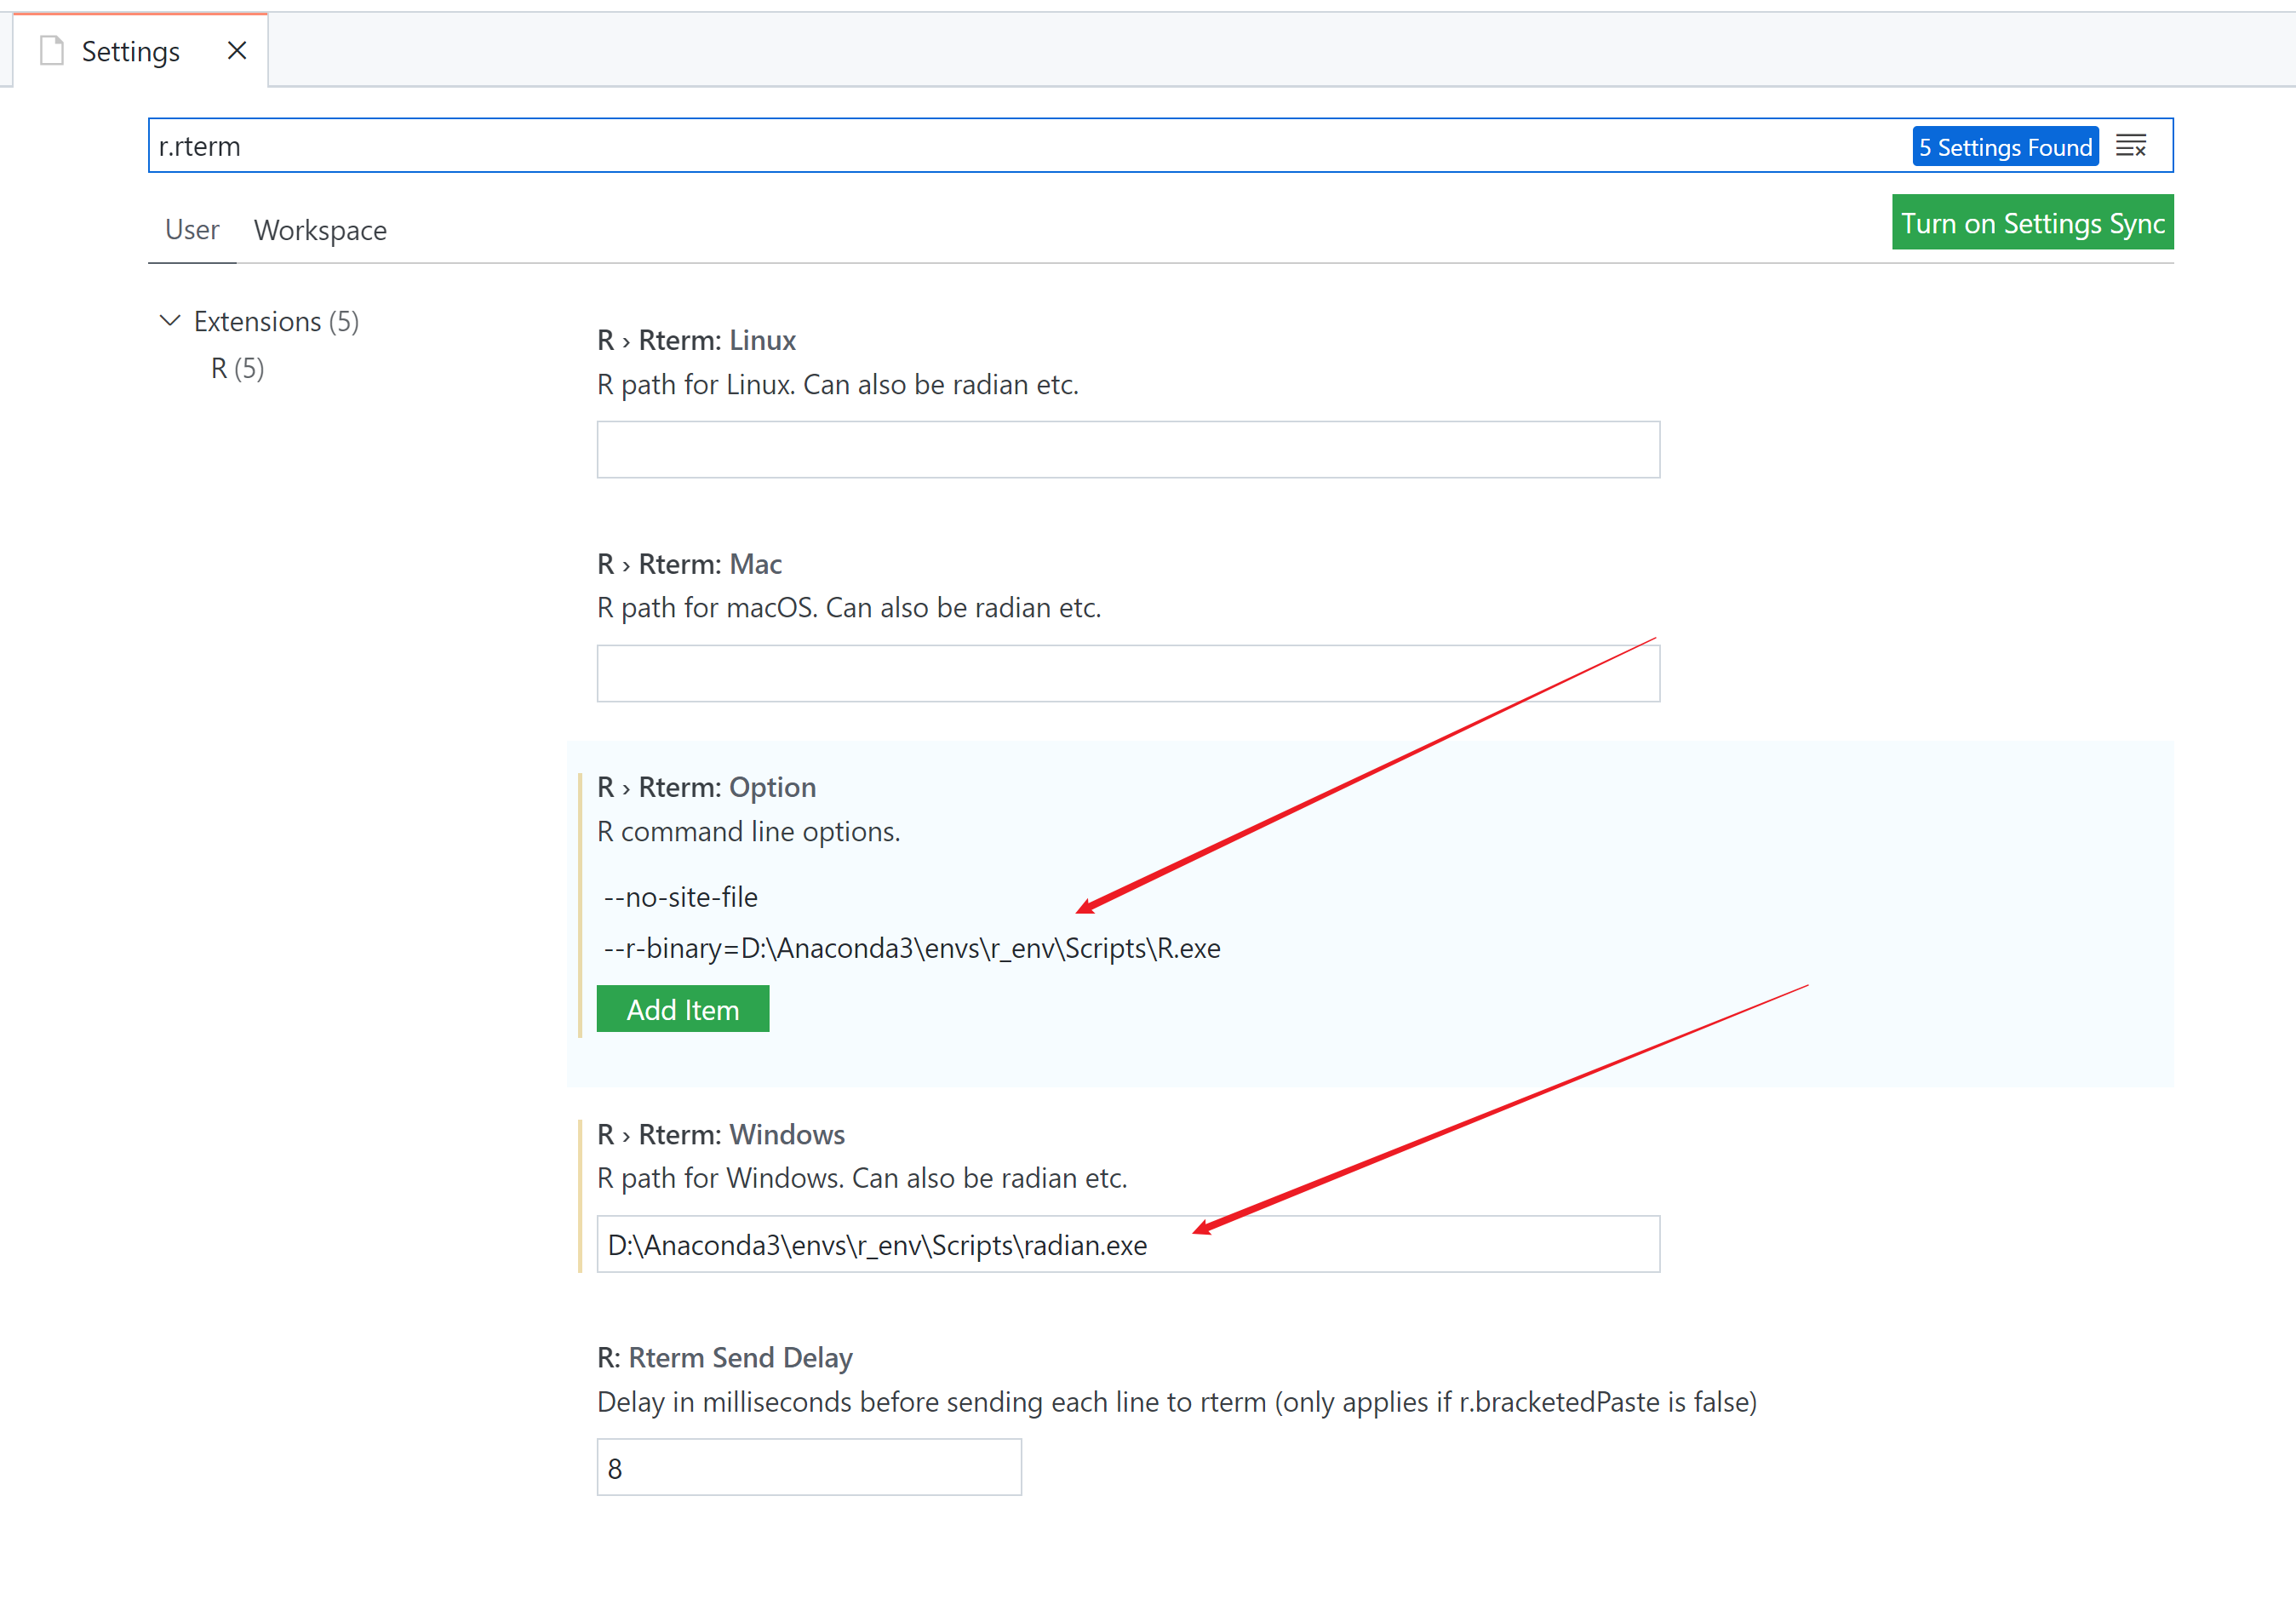Click the file icon on Settings tab
2296x1605 pixels.
[52, 50]
